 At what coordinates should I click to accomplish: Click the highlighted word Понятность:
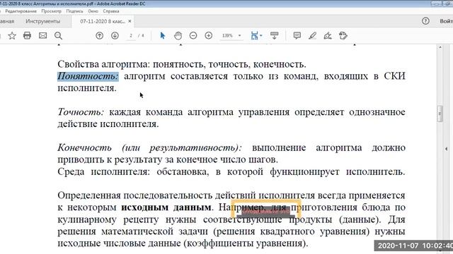click(88, 76)
